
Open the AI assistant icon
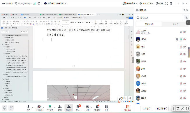[97, 108]
